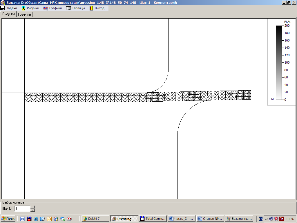The image size is (297, 223).
Task: Expand hidden system tray icons
Action: pyautogui.click(x=266, y=219)
